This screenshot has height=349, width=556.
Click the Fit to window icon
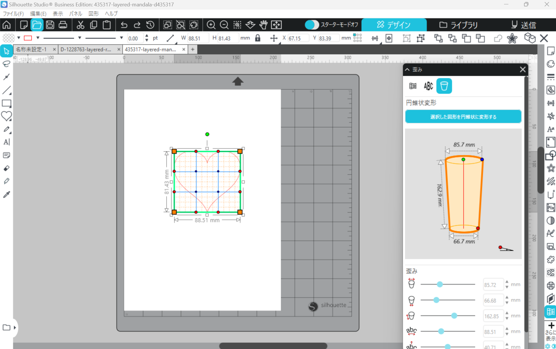(276, 25)
